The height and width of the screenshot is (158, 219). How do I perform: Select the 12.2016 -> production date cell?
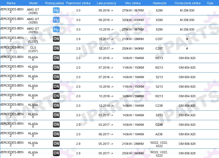pyautogui.click(x=106, y=106)
